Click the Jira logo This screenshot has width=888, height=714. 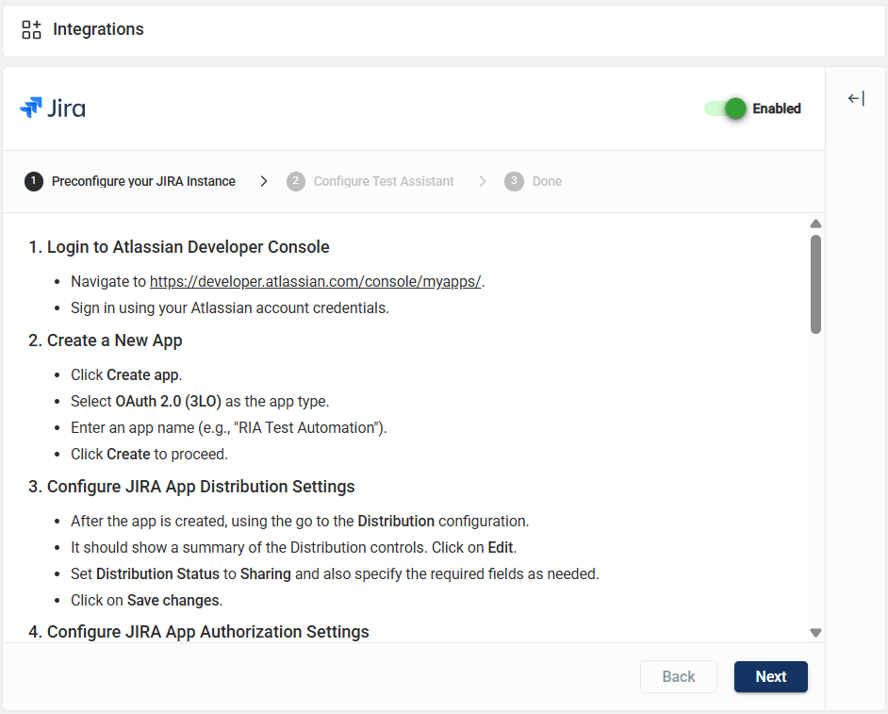[53, 108]
